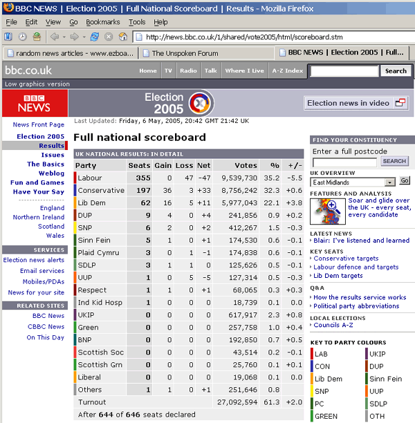415x423 pixels.
Task: Click the pop-up window icon beside Election news in video
Action: tap(400, 103)
